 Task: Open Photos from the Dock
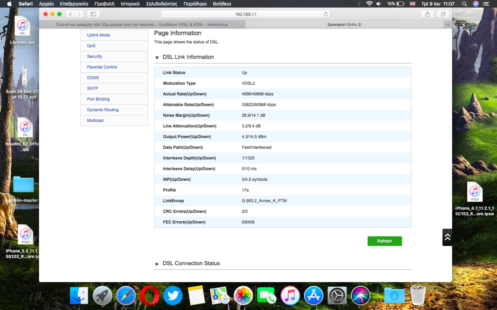[x=243, y=295]
